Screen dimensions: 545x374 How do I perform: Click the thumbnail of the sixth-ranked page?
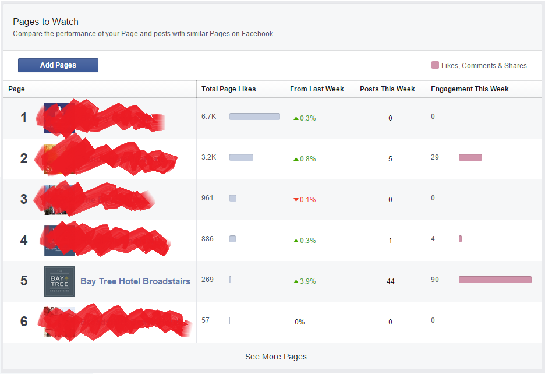click(59, 321)
